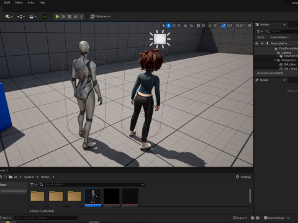The height and width of the screenshot is (223, 298).
Task: Toggle scale snapping blue button
Action: [x=223, y=25]
